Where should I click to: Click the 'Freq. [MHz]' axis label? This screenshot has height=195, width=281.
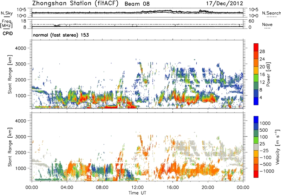(x=6, y=24)
